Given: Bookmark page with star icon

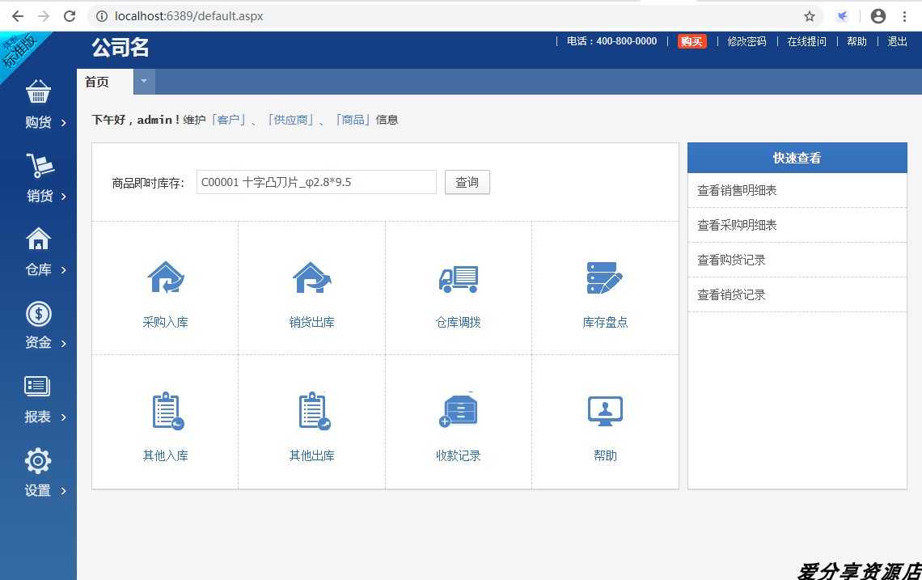Looking at the screenshot, I should [x=810, y=16].
